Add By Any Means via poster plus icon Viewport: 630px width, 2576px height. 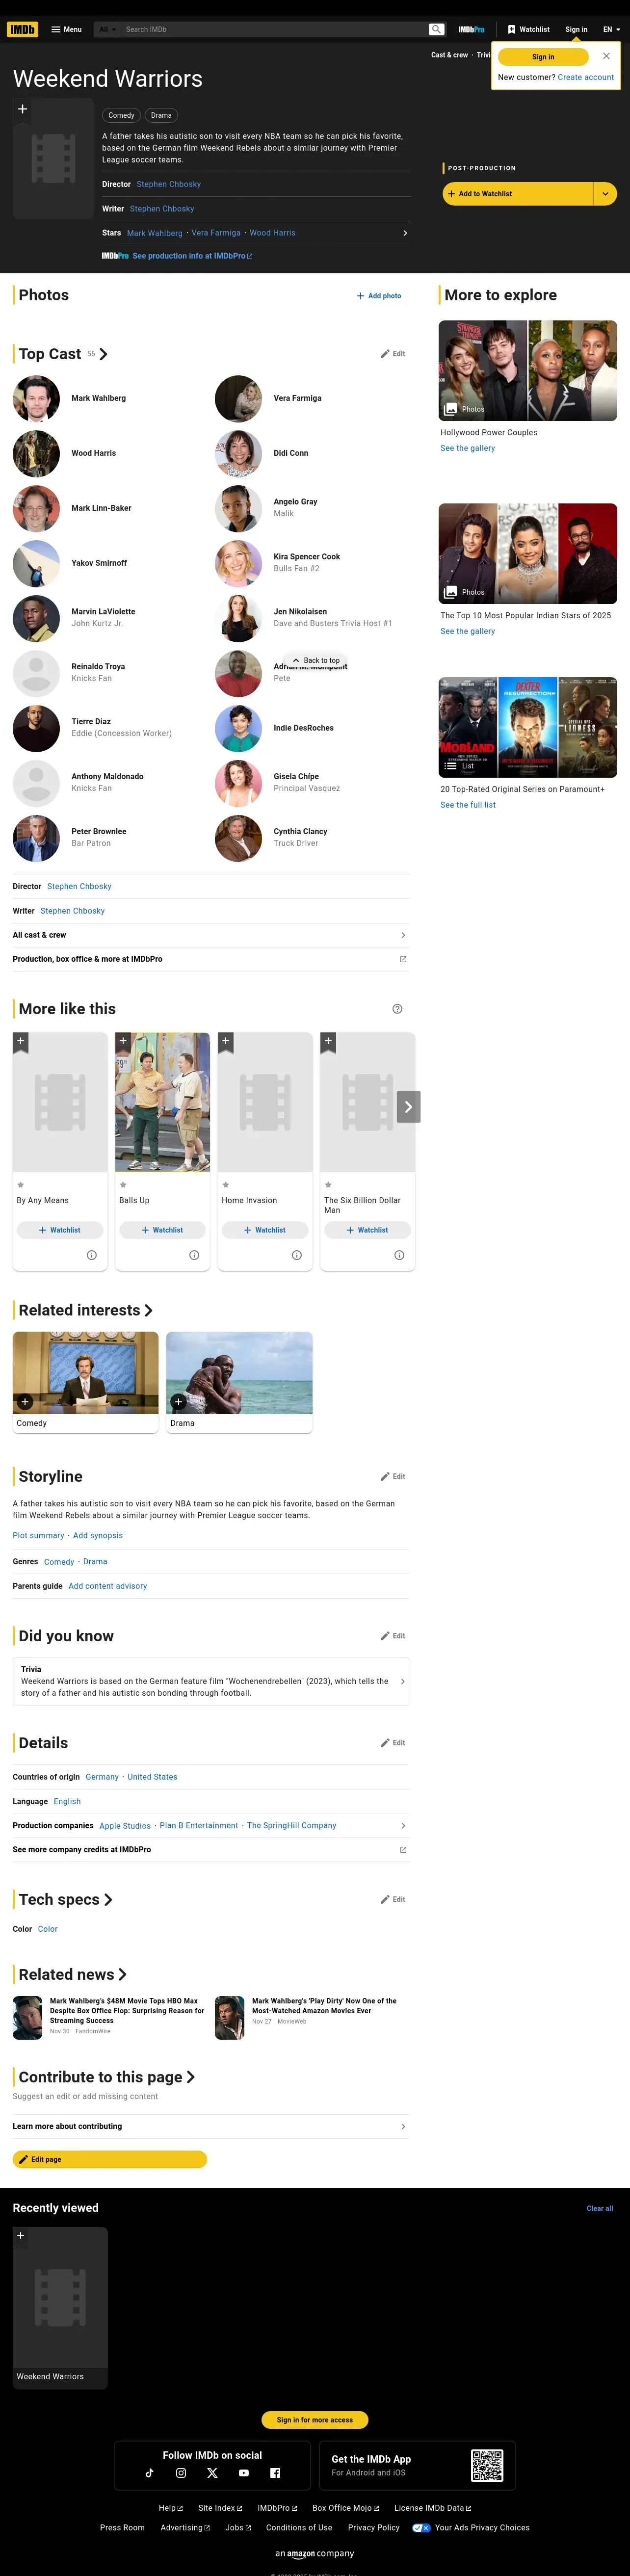point(20,1042)
